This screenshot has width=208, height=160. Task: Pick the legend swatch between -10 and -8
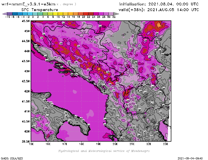[x=10, y=14]
